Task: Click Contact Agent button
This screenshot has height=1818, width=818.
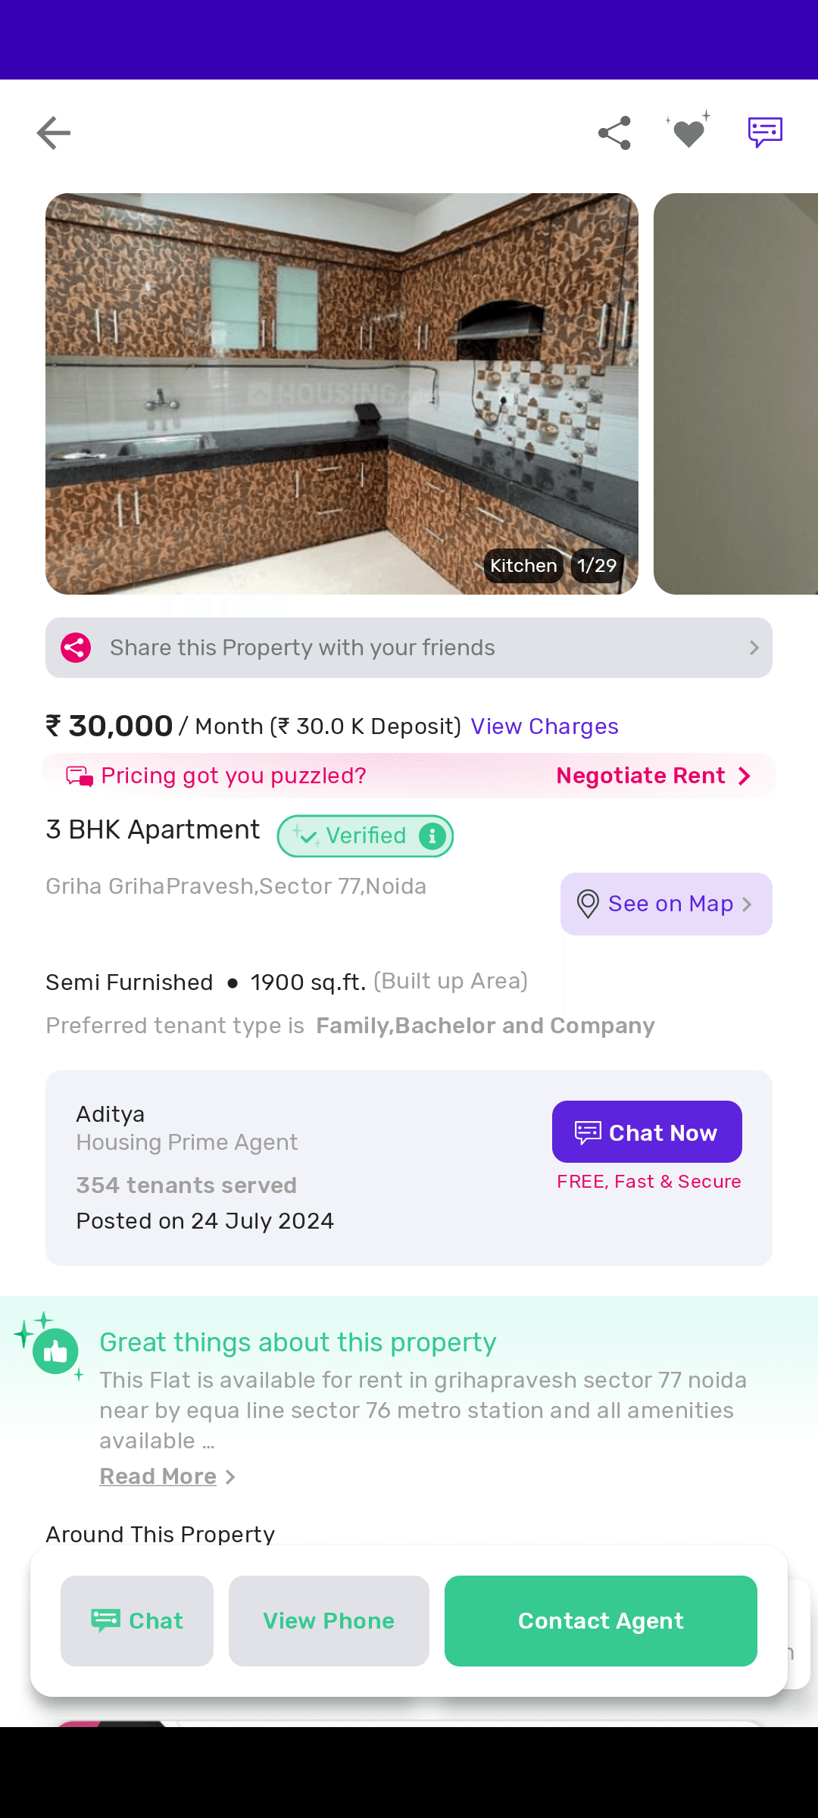Action: point(601,1621)
